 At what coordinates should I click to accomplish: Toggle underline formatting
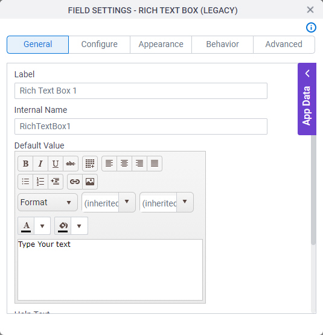point(56,164)
